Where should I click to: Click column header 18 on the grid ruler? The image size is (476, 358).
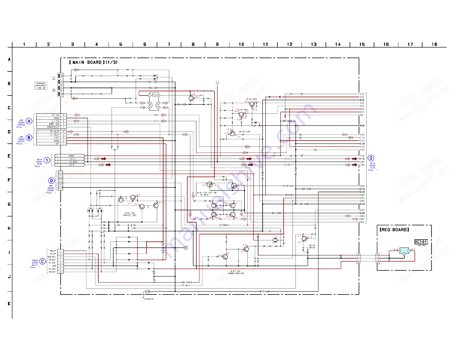tap(434, 45)
